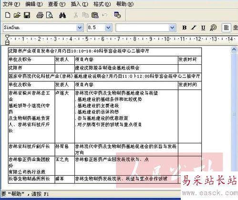Click inside the SimSun font name field
This screenshot has height=200, width=238.
(x=40, y=28)
